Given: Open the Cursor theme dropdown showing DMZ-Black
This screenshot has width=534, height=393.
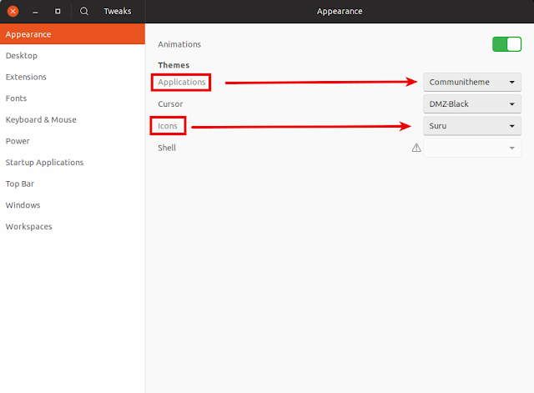Looking at the screenshot, I should 472,103.
